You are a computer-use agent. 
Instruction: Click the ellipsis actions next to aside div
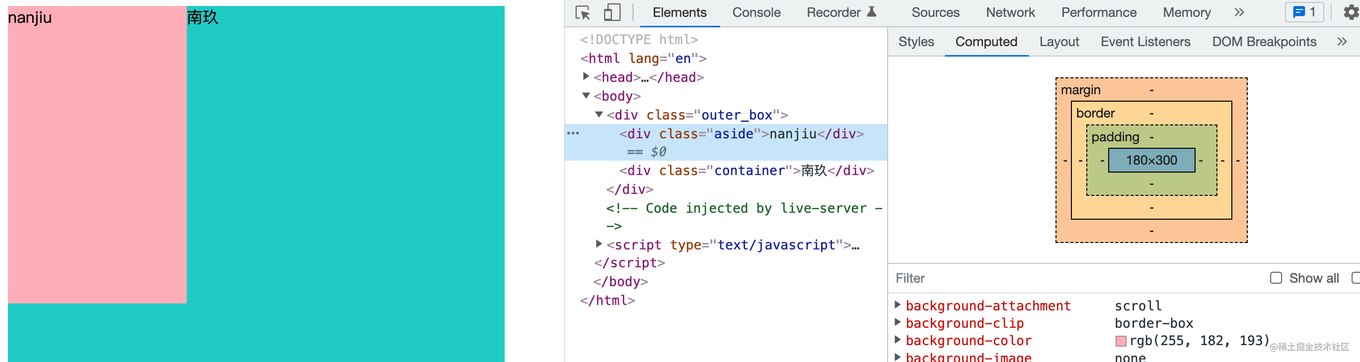(573, 133)
